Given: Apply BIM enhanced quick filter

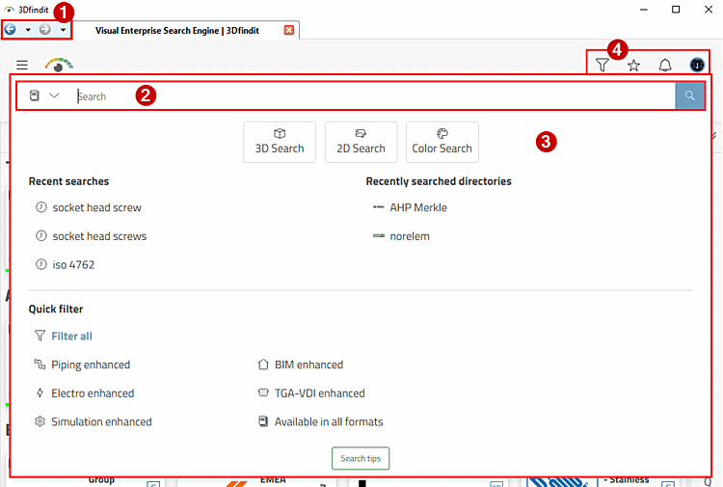Looking at the screenshot, I should pyautogui.click(x=308, y=365).
